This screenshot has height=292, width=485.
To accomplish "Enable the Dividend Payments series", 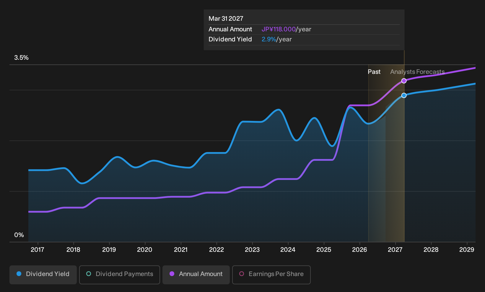I will (x=120, y=275).
